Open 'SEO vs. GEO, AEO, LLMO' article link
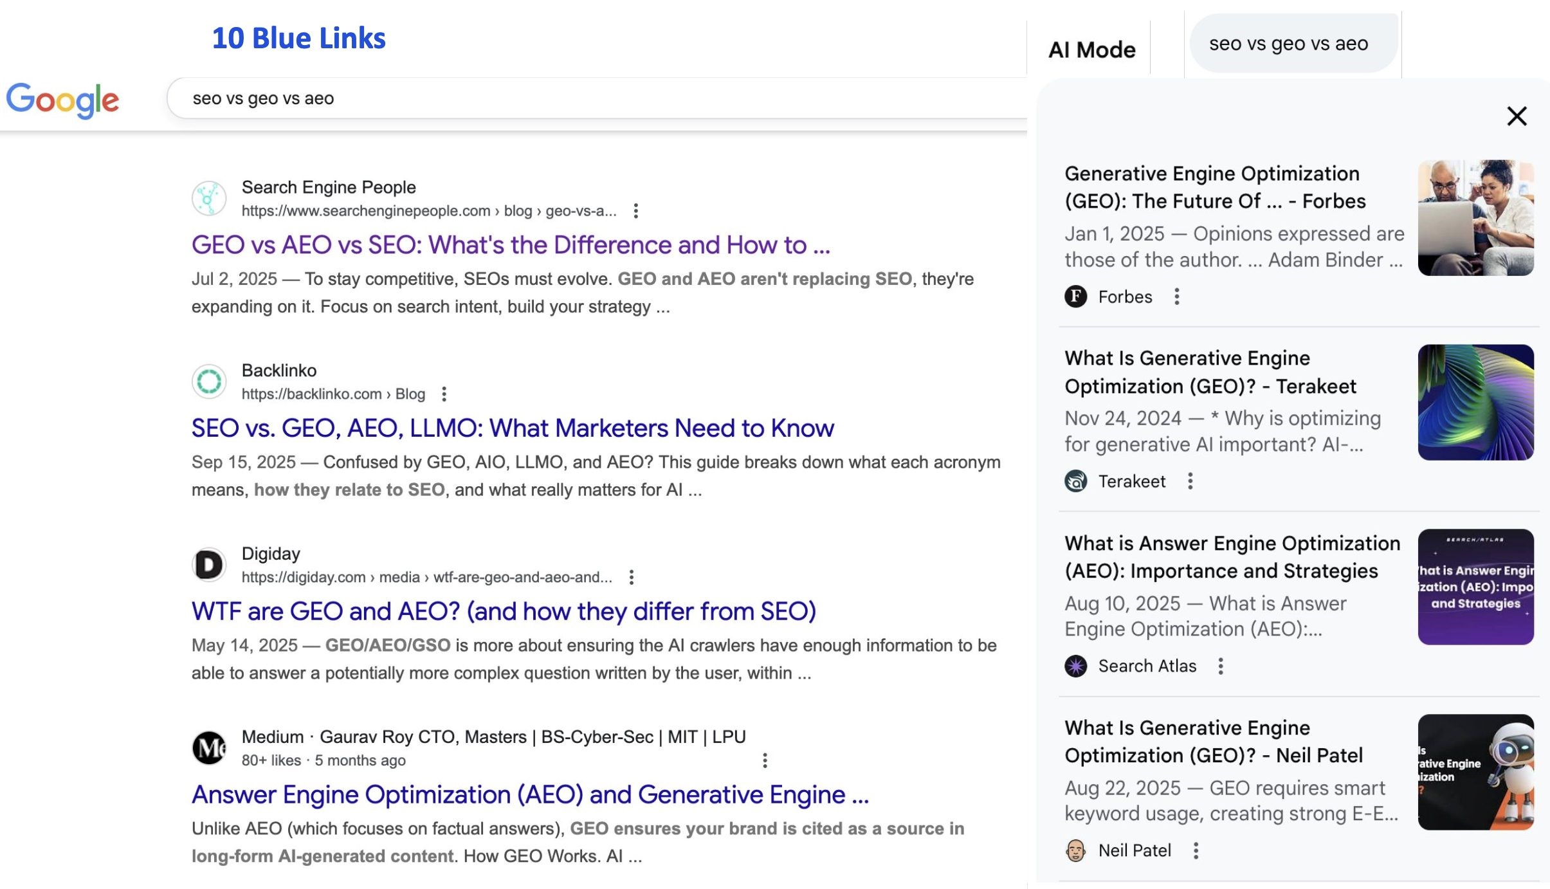Image resolution: width=1550 pixels, height=889 pixels. tap(513, 428)
